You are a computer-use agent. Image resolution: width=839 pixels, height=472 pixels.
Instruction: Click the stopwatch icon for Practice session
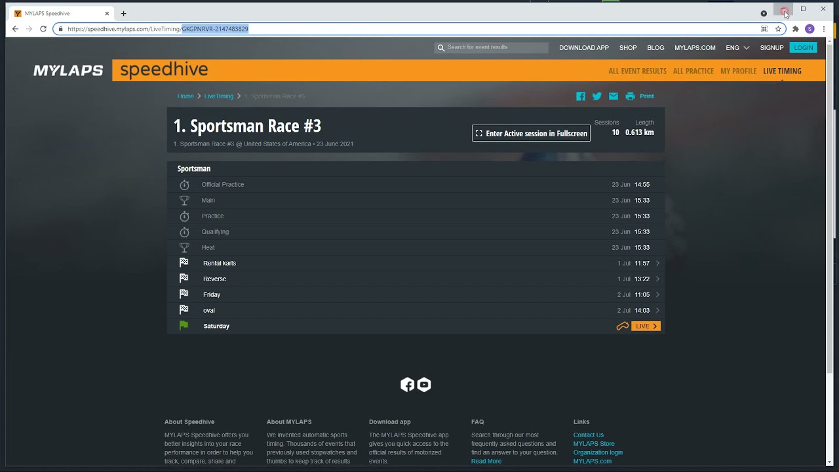184,216
